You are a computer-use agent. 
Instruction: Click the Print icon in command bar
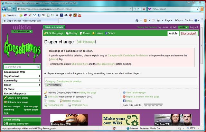click(158, 20)
